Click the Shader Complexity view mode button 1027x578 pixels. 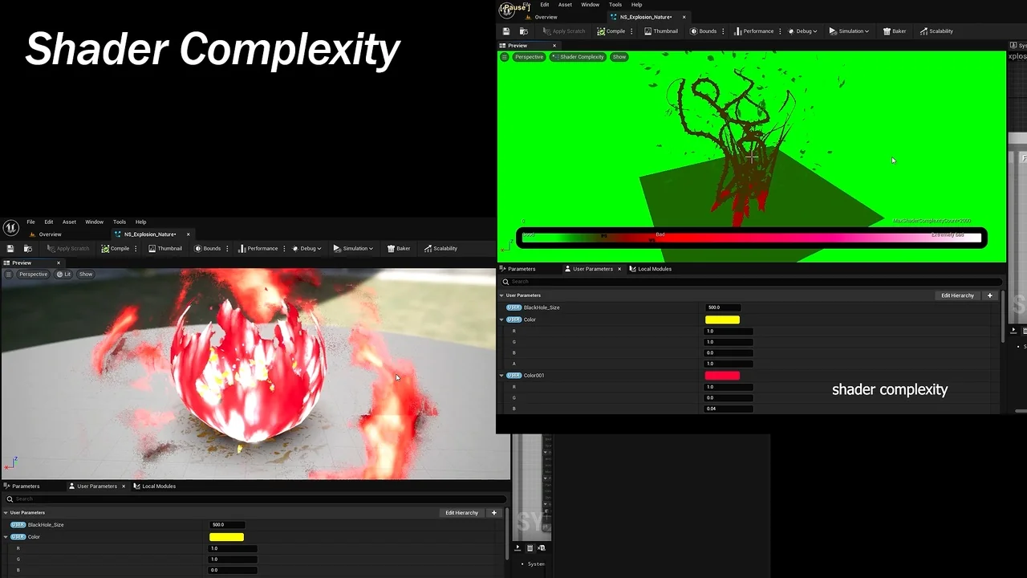(578, 57)
